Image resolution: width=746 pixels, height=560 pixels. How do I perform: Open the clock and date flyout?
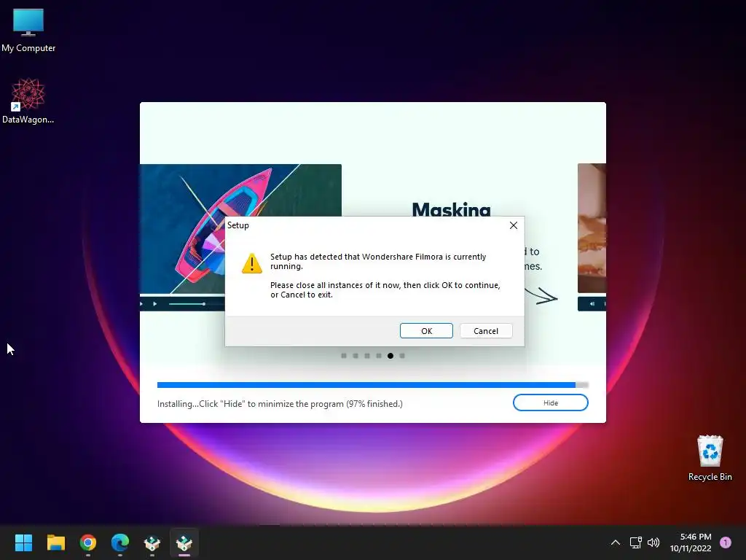tap(691, 542)
